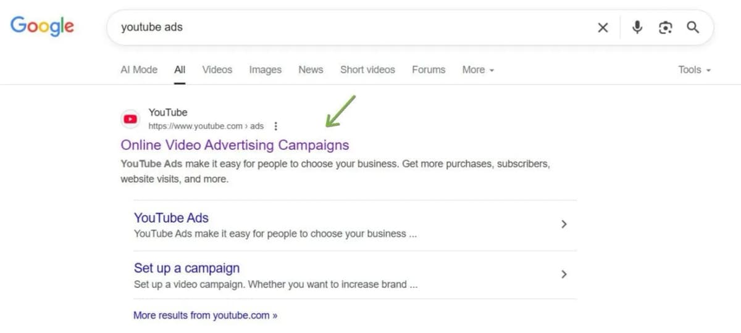Switch to the Forums tab

[x=429, y=70]
